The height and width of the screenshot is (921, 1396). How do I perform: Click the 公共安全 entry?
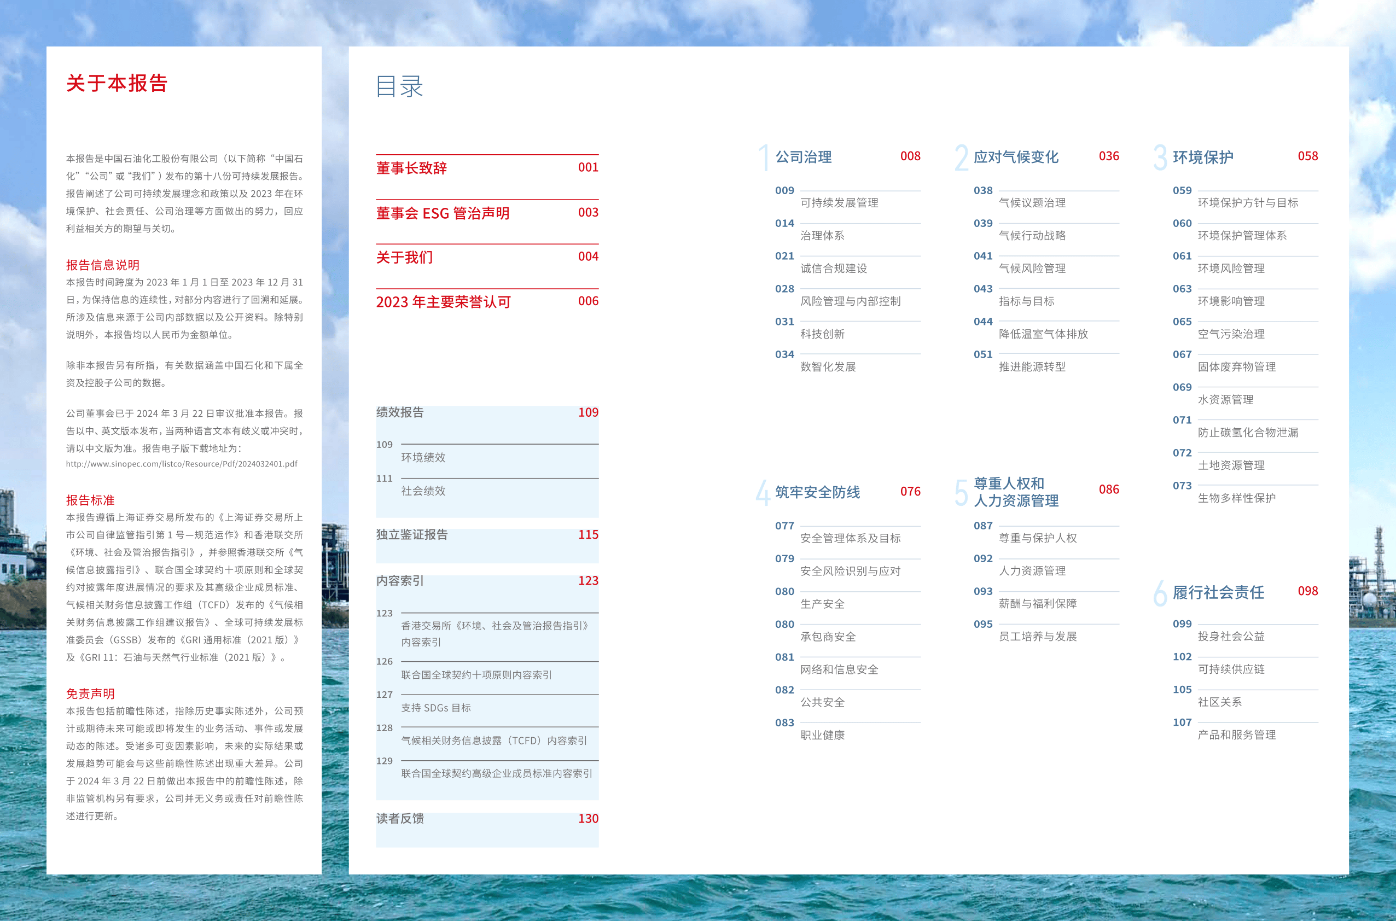(822, 703)
